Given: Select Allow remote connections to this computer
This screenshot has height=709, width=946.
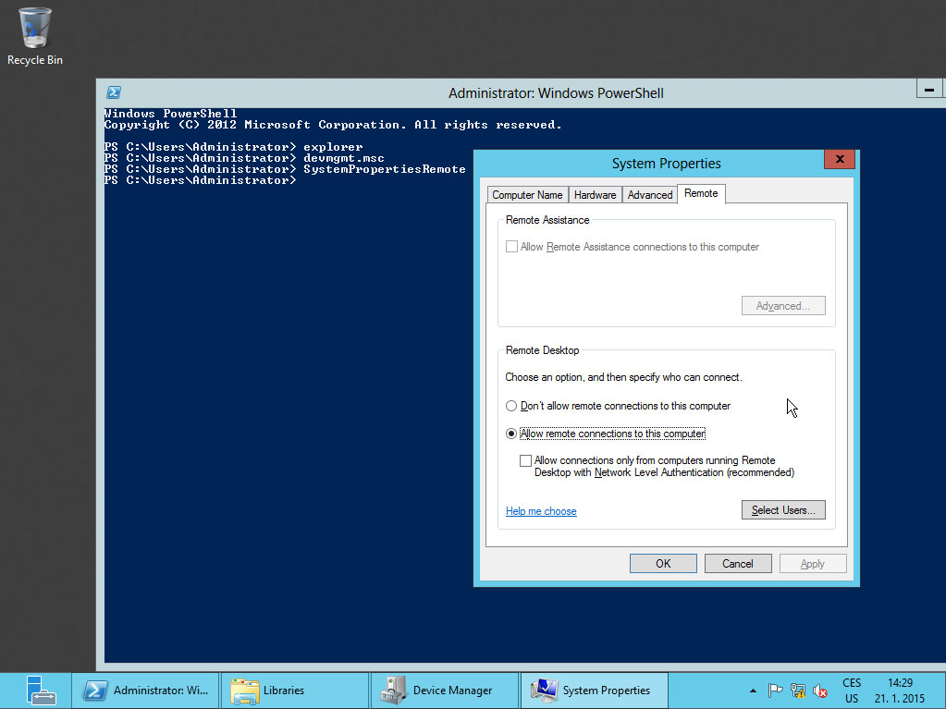Looking at the screenshot, I should [x=511, y=434].
